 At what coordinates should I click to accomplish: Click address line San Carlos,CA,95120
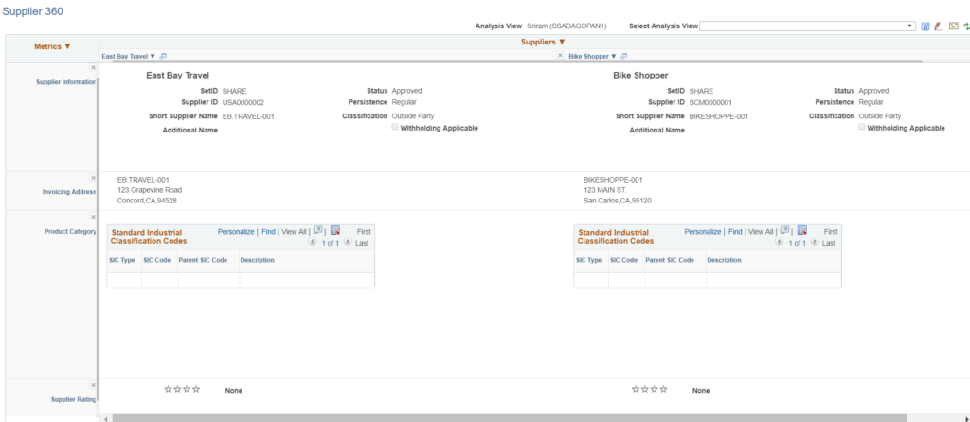[x=618, y=201]
